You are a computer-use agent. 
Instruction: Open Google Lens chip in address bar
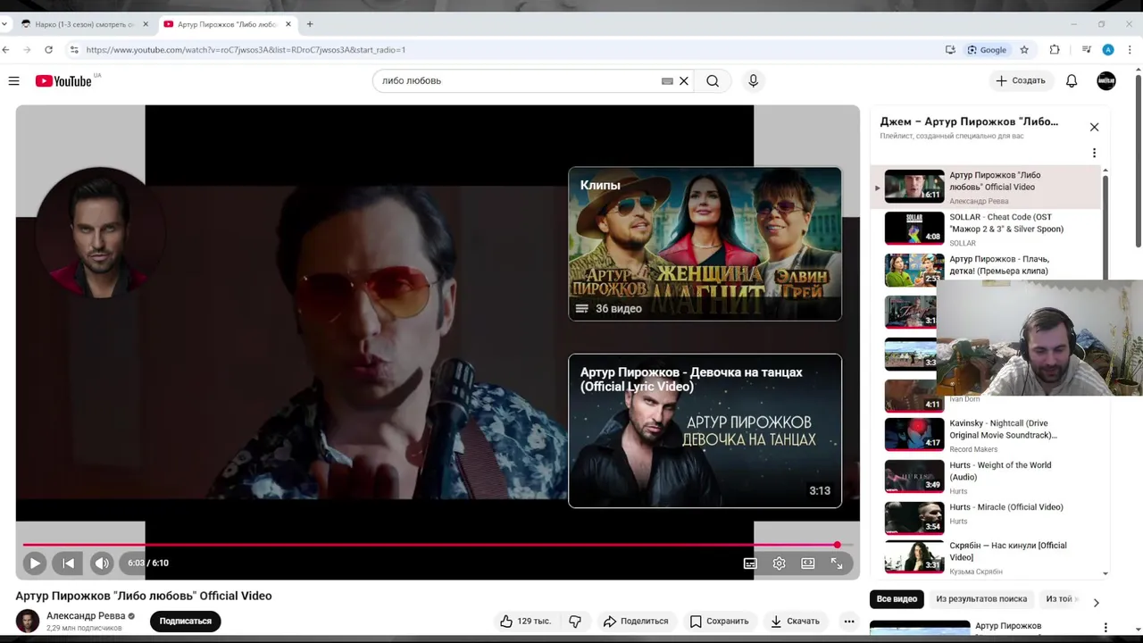[x=987, y=50]
